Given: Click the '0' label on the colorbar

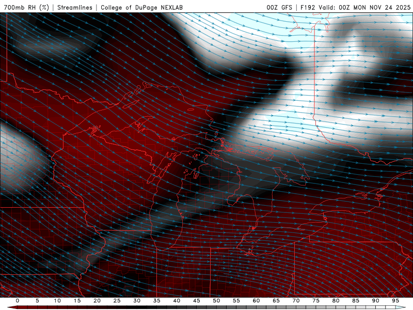Looking at the screenshot, I should click(x=18, y=301).
